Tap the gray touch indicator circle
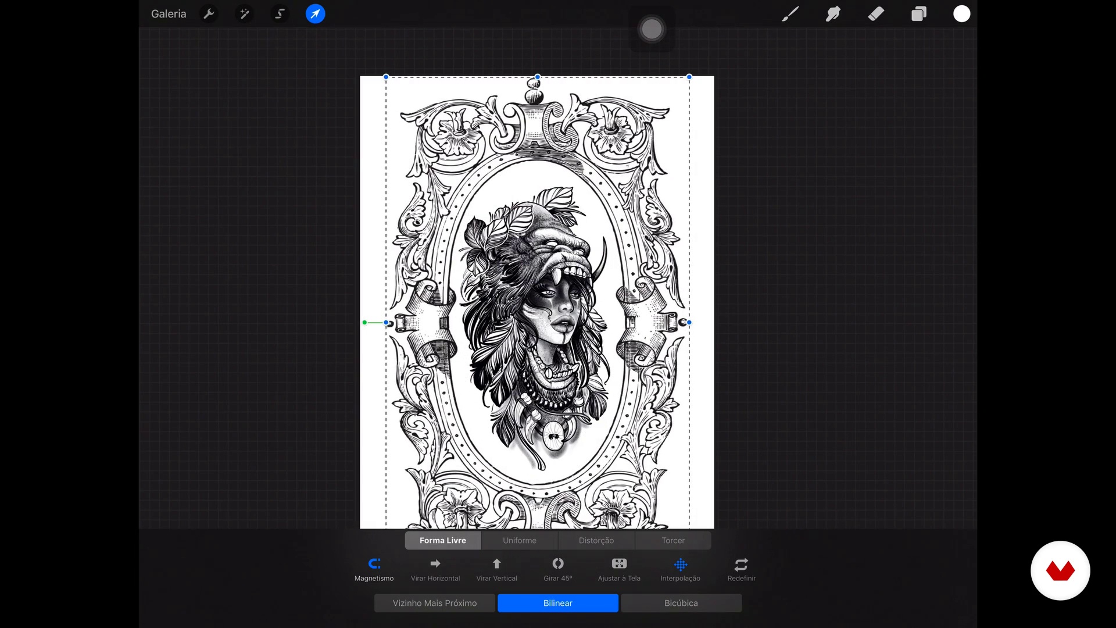The width and height of the screenshot is (1116, 628). (652, 29)
